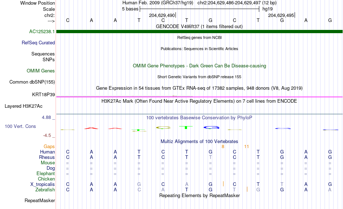Click the 100 Vert. Cons label
Viewport: 343px width, 209px height.
pos(20,126)
